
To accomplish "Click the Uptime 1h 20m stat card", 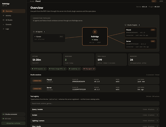I will coord(46,60).
